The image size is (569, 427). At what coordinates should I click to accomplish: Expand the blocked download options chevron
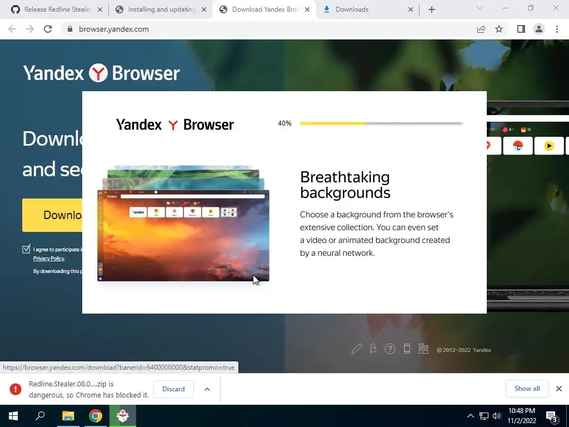[207, 389]
